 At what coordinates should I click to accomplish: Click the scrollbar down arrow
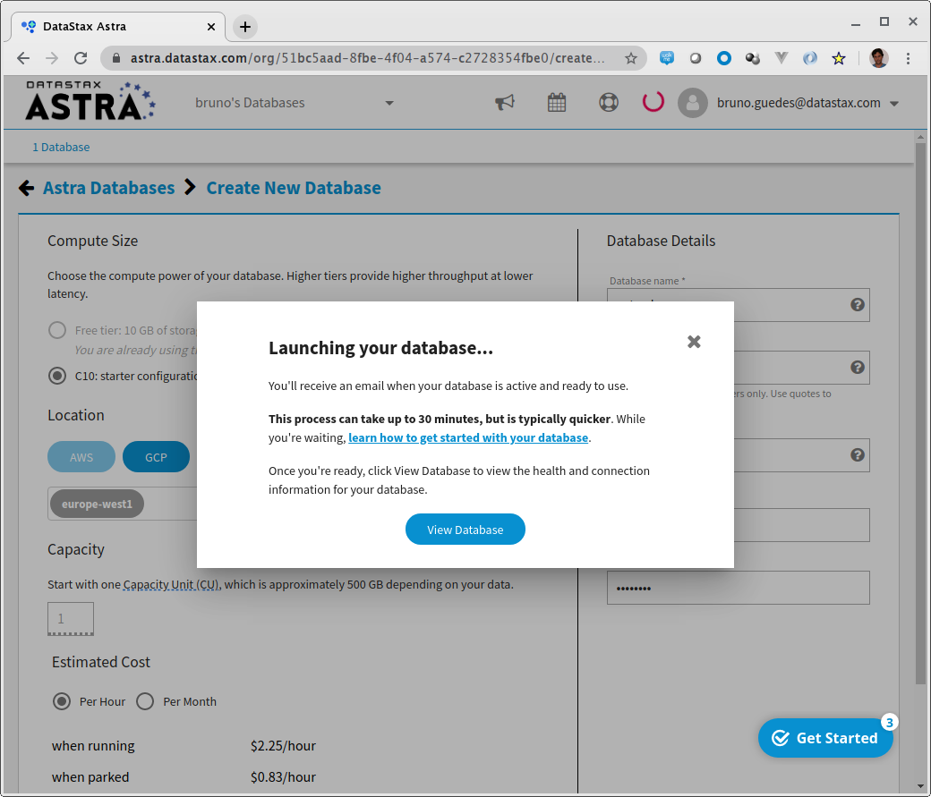coord(920,787)
